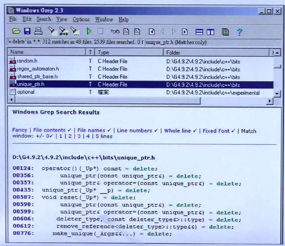The width and height of the screenshot is (285, 246).
Task: Sort file list by Folder column
Action: click(216, 53)
